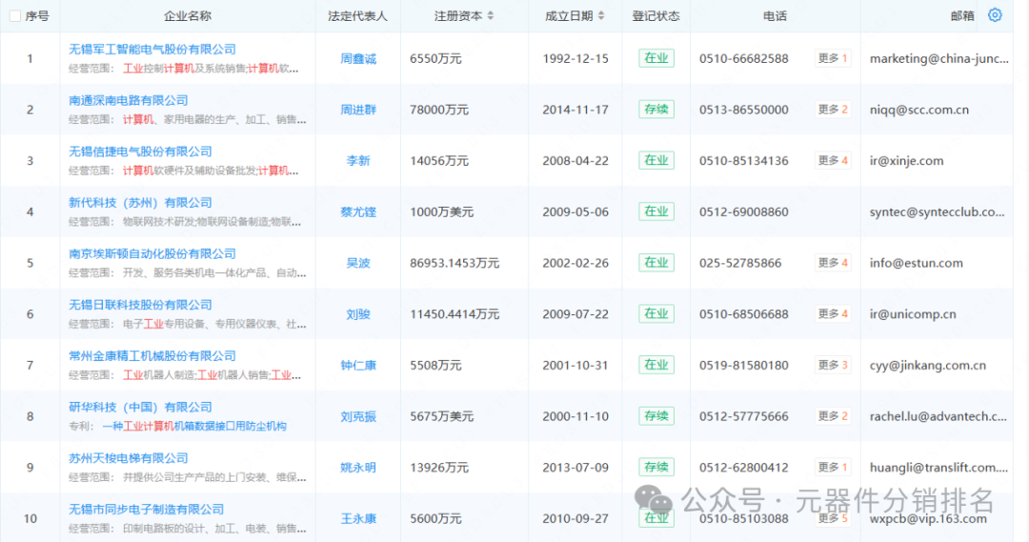
Task: Open company 常州金康精工机械股份有限公司
Action: click(152, 356)
